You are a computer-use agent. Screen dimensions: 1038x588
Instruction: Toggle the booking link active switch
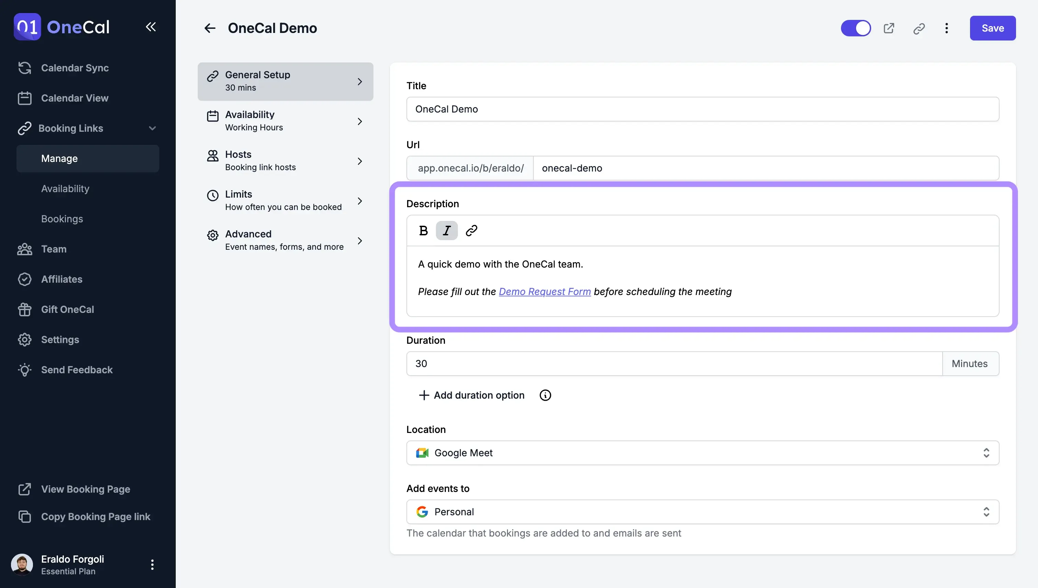pyautogui.click(x=855, y=28)
